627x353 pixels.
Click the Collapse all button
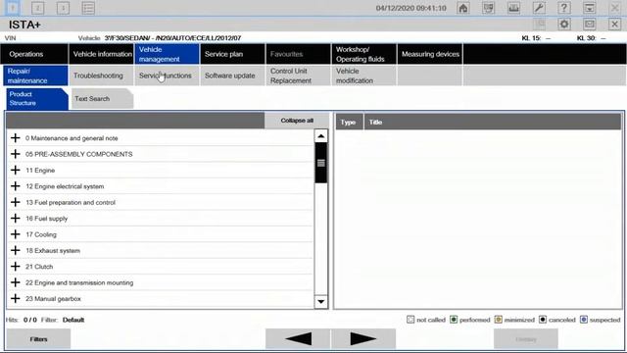[x=297, y=121]
